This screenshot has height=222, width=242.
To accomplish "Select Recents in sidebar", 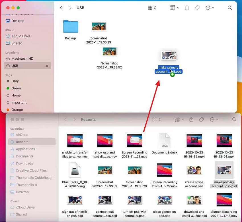I will pyautogui.click(x=32, y=142).
